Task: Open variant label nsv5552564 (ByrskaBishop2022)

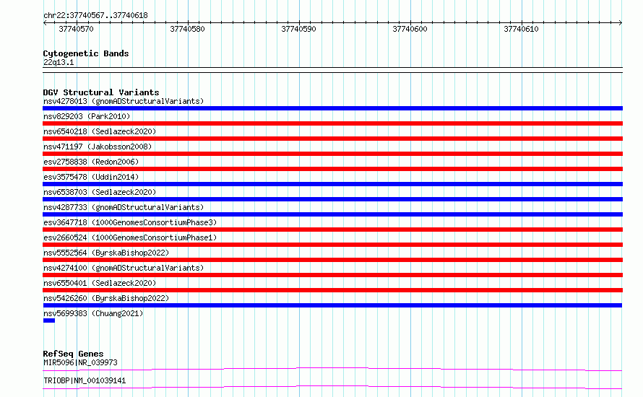Action: [x=106, y=253]
